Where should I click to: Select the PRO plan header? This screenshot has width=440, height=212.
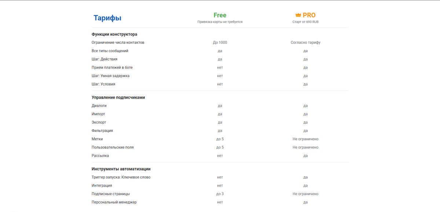309,15
